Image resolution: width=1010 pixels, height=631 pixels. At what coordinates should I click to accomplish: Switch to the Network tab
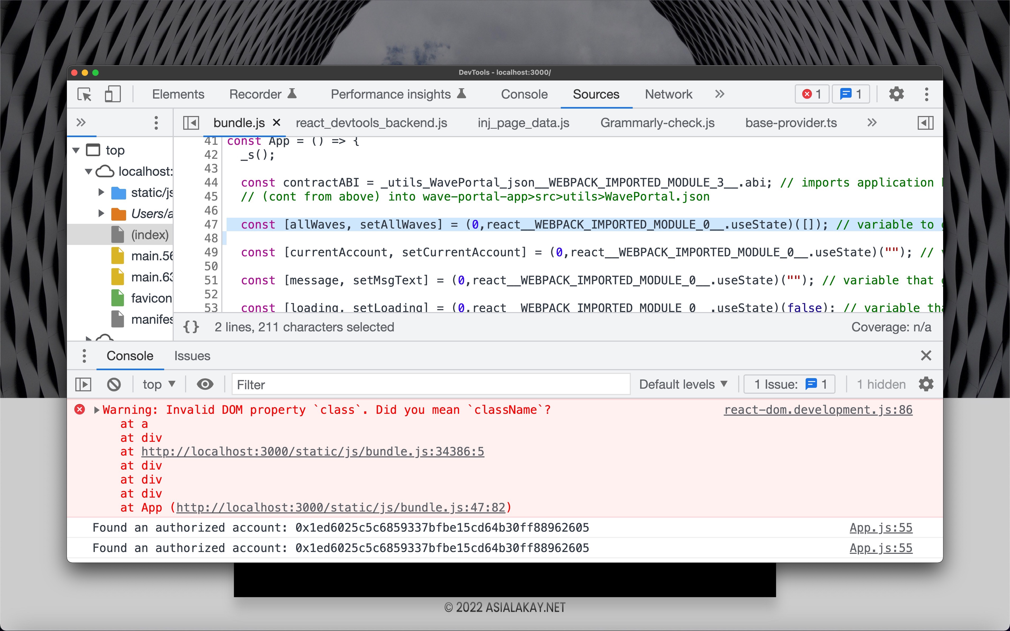point(668,94)
